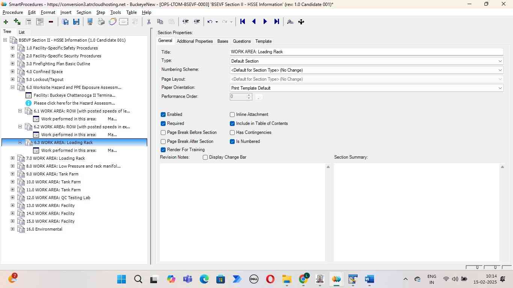Expand 1.0 Facility-Specific Safety Procedures node
The height and width of the screenshot is (288, 513).
[12, 48]
